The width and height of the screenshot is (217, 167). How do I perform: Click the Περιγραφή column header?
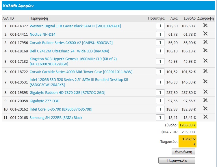39,18
